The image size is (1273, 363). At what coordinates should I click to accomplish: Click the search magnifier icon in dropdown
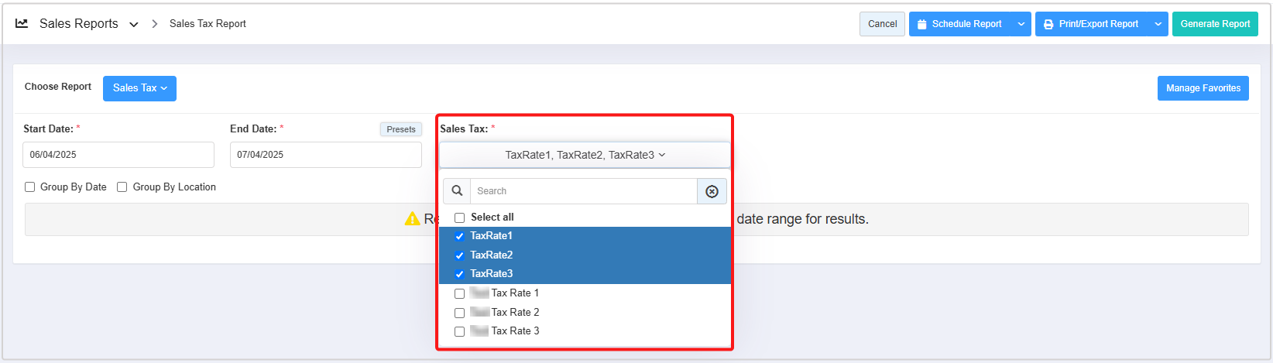457,191
